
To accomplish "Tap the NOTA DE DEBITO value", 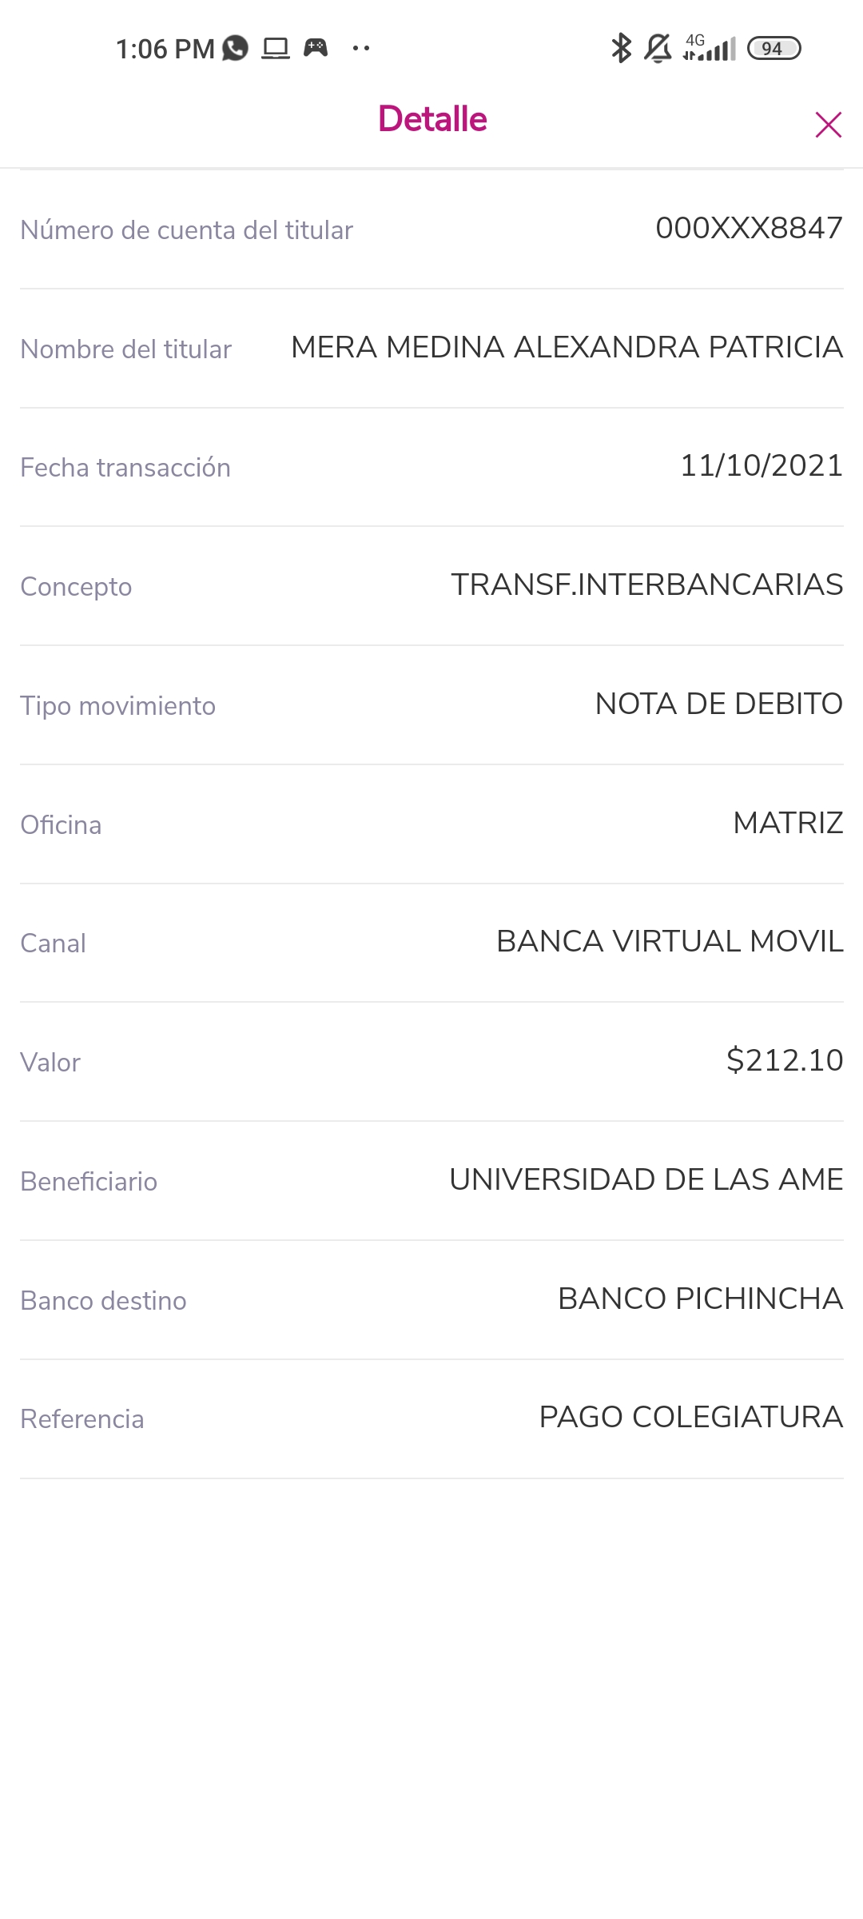I will click(x=718, y=704).
